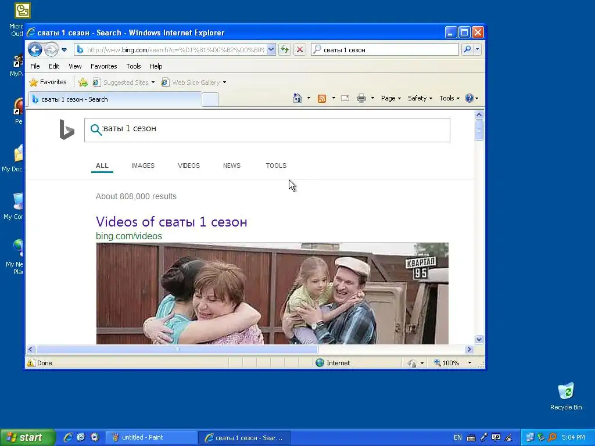Expand the feeds dropdown arrow

click(334, 98)
